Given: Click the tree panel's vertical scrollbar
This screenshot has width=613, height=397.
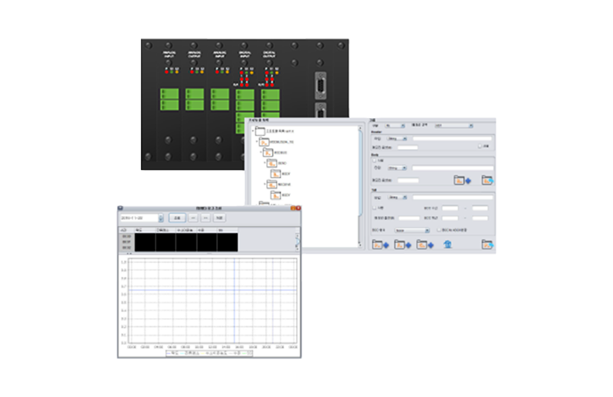Looking at the screenshot, I should (360, 186).
